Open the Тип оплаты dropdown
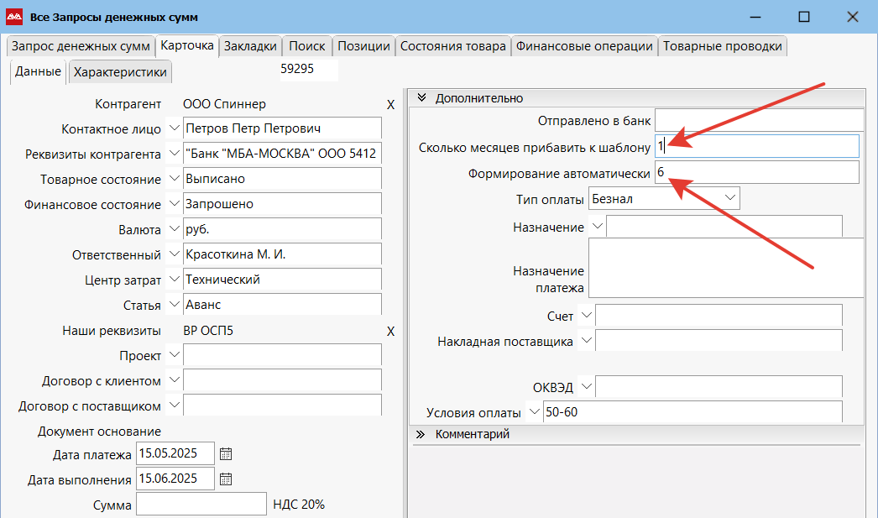 tap(730, 197)
